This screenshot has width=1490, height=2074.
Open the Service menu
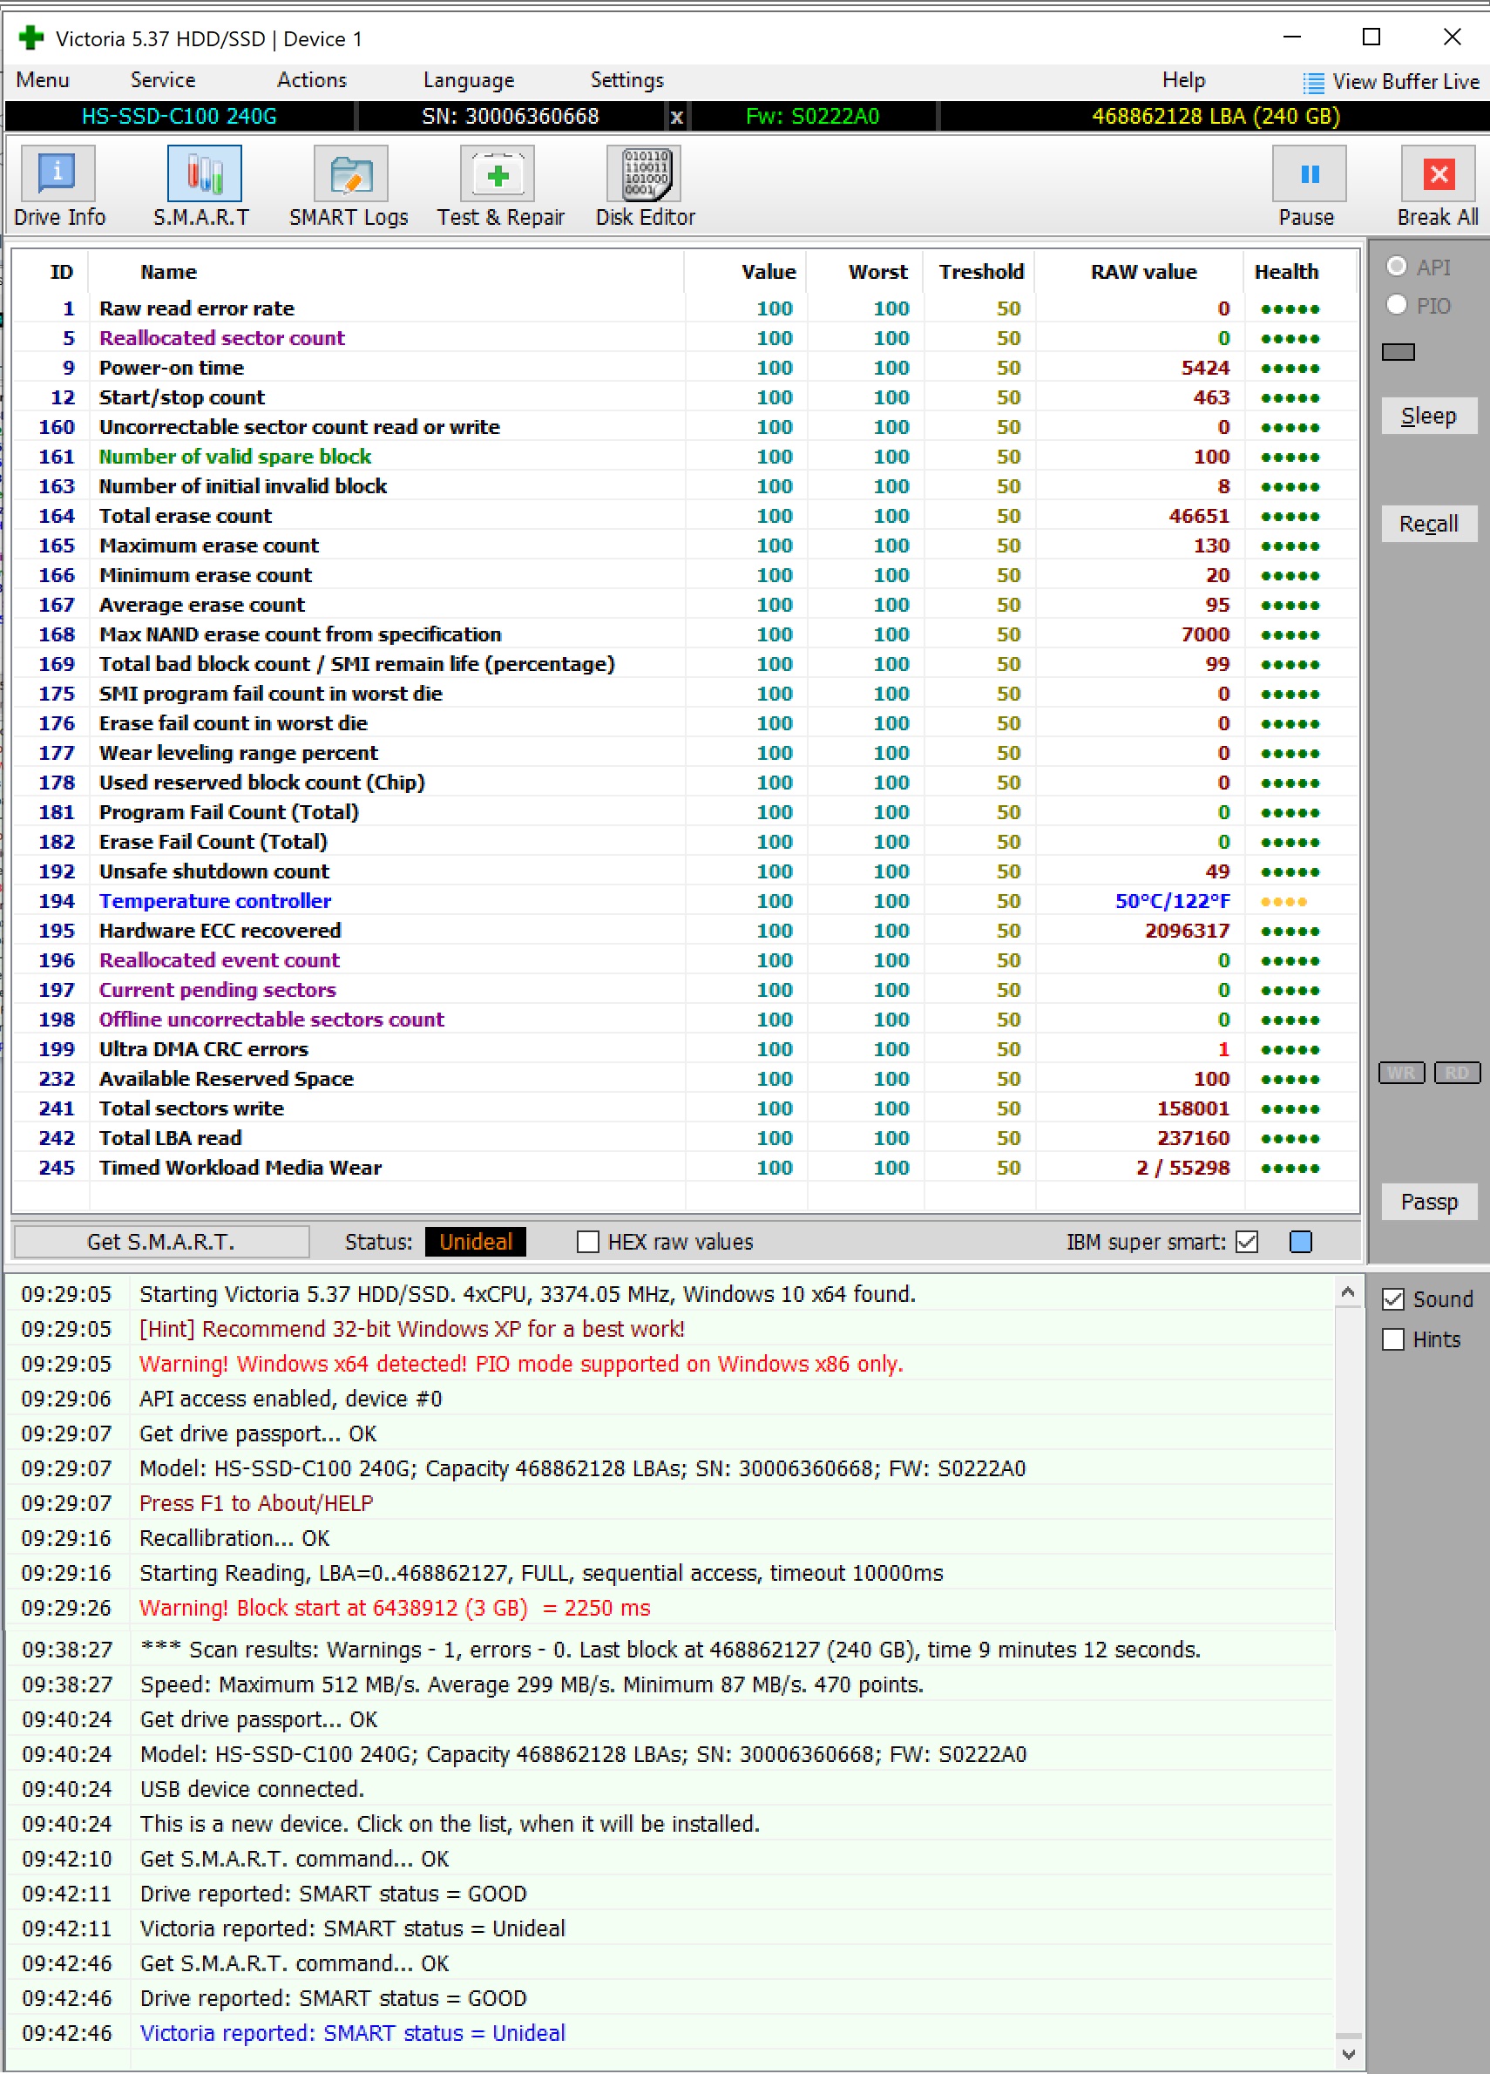163,80
